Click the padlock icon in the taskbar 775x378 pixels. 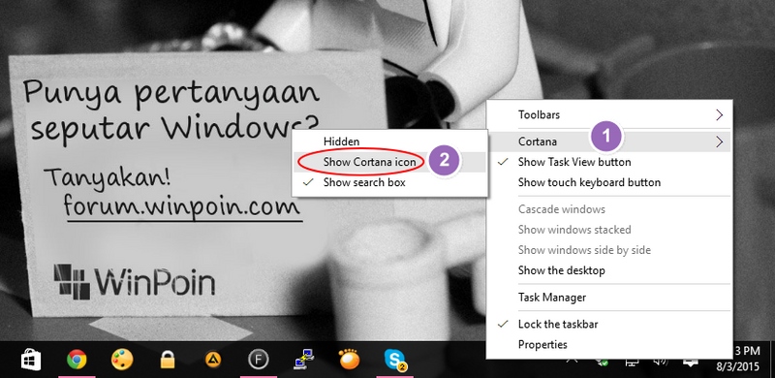tap(168, 360)
